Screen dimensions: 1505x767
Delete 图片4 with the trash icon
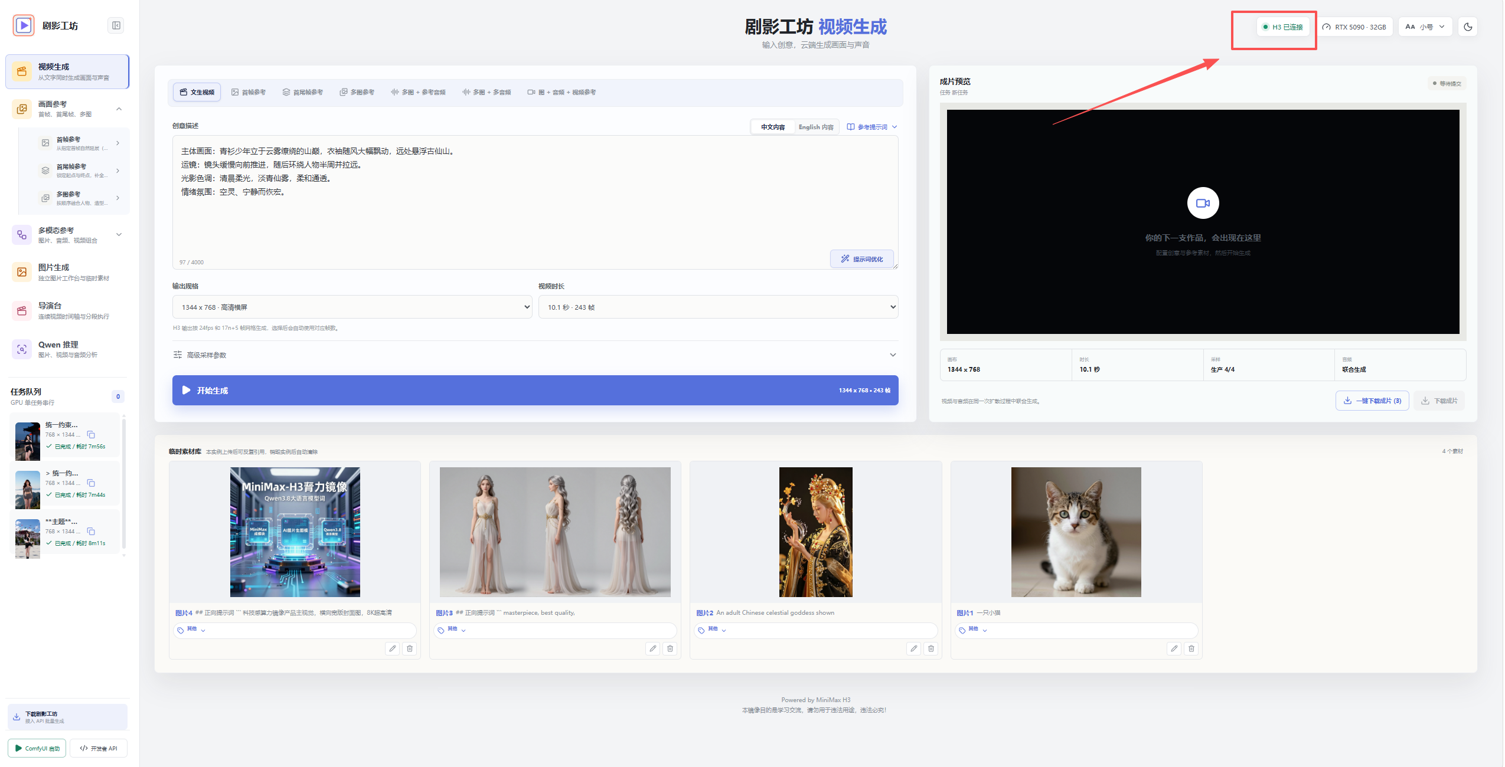coord(410,648)
